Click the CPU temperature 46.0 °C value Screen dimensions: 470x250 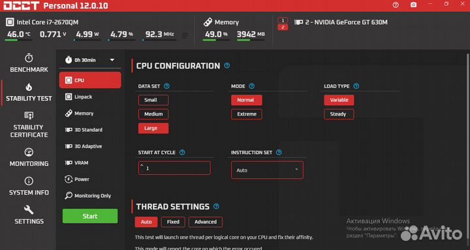(18, 34)
